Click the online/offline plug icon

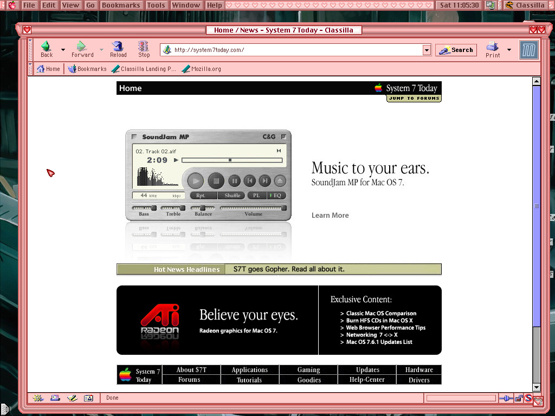coord(506,399)
